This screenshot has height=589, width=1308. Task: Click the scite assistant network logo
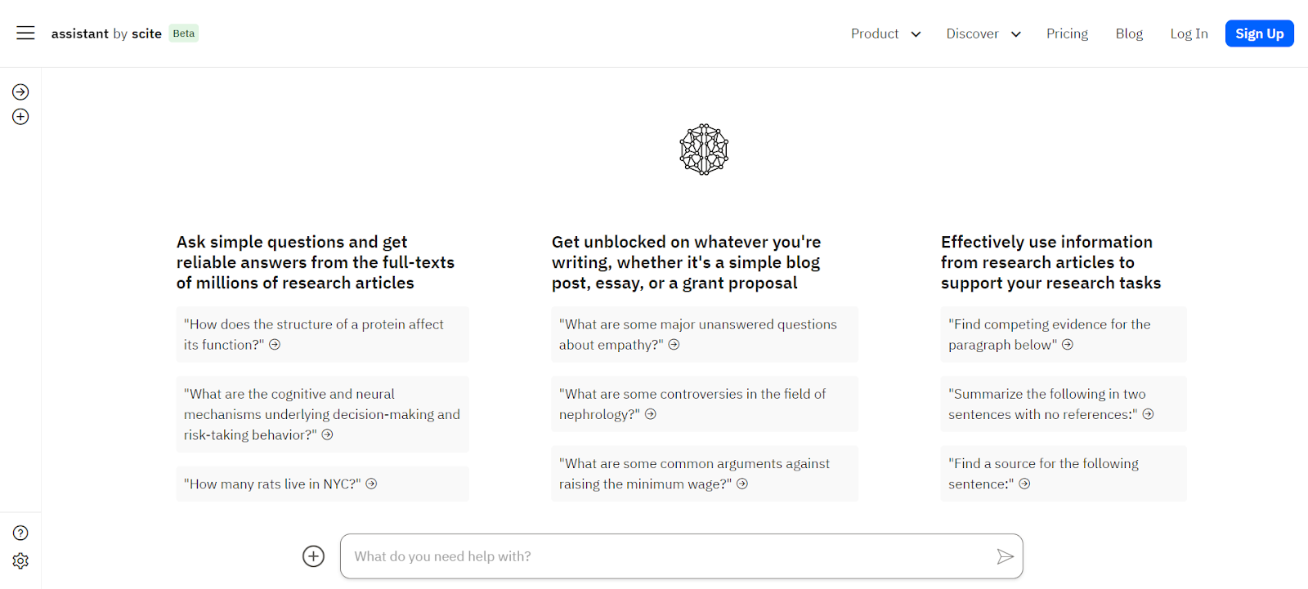[704, 149]
